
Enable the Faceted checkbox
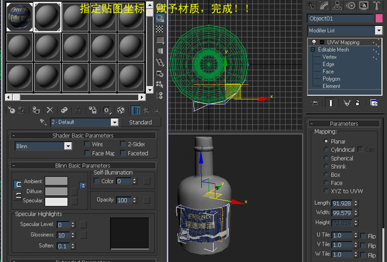coord(123,153)
